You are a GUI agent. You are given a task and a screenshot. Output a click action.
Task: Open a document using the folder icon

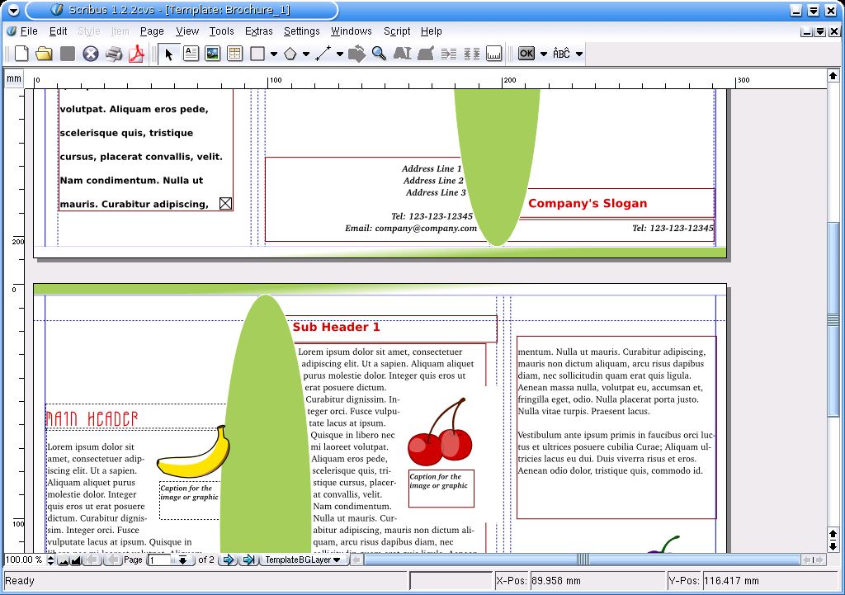45,54
